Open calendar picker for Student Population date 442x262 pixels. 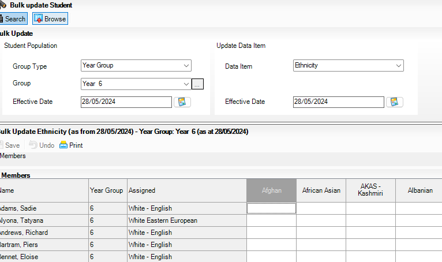[182, 102]
